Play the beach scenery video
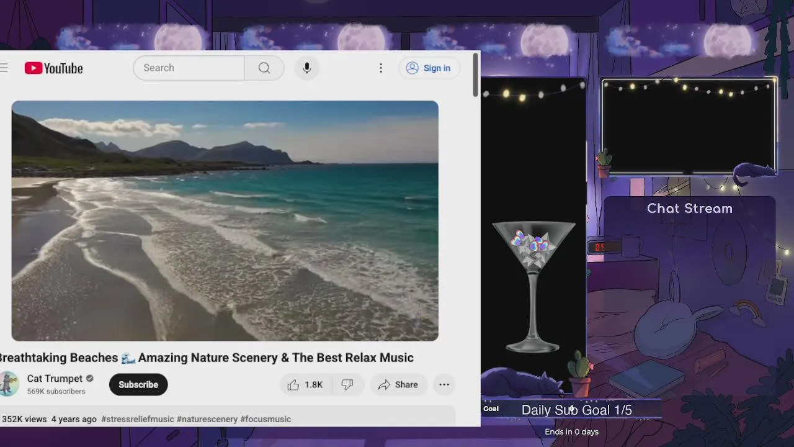The image size is (794, 447). (225, 220)
